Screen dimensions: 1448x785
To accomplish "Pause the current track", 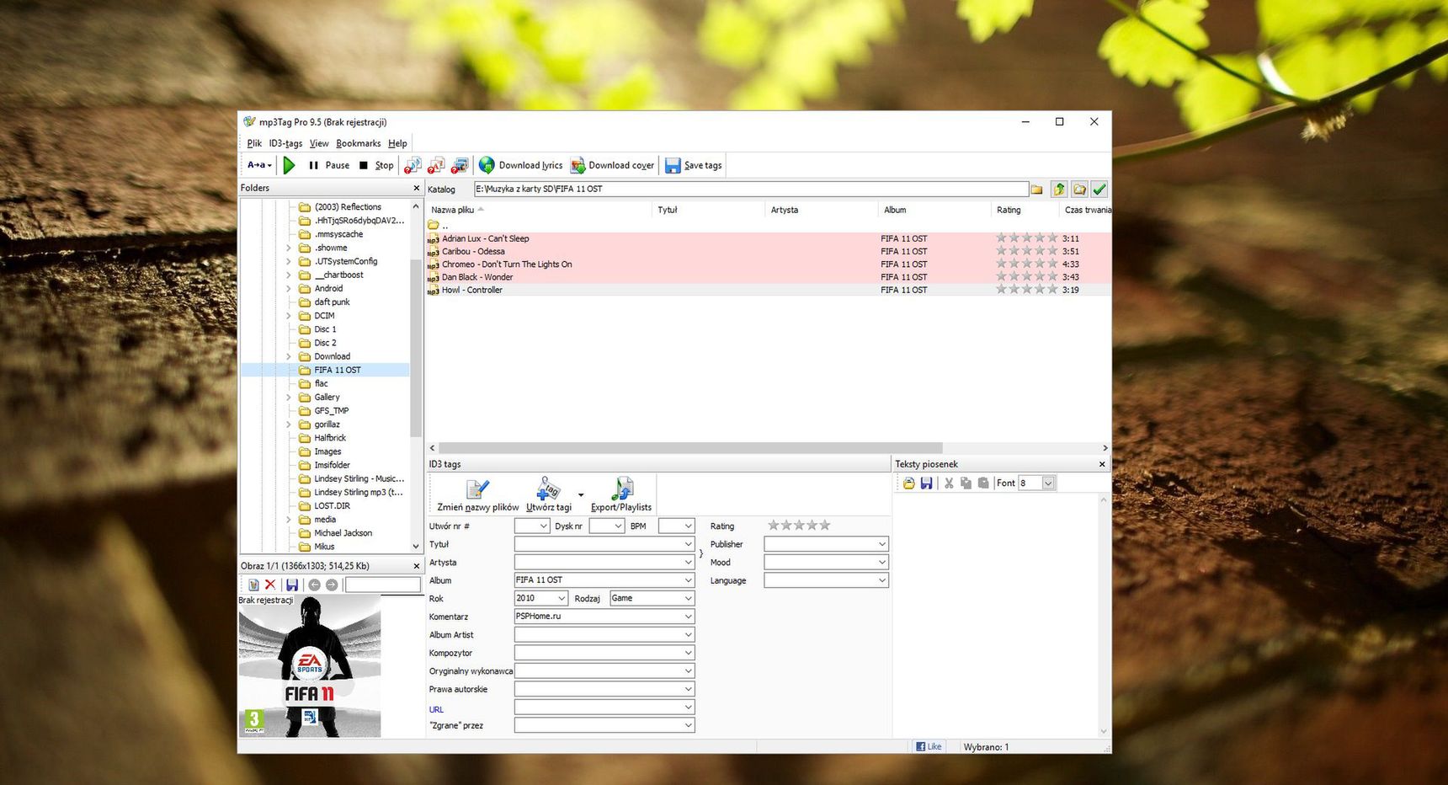I will pos(329,165).
